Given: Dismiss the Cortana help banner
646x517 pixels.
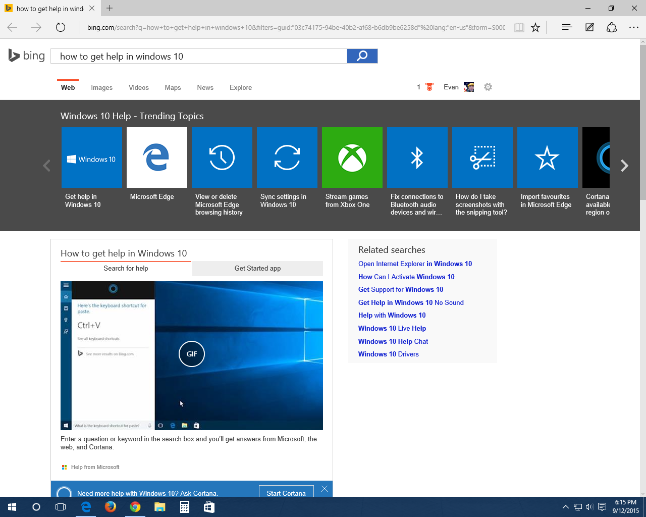Looking at the screenshot, I should click(325, 489).
